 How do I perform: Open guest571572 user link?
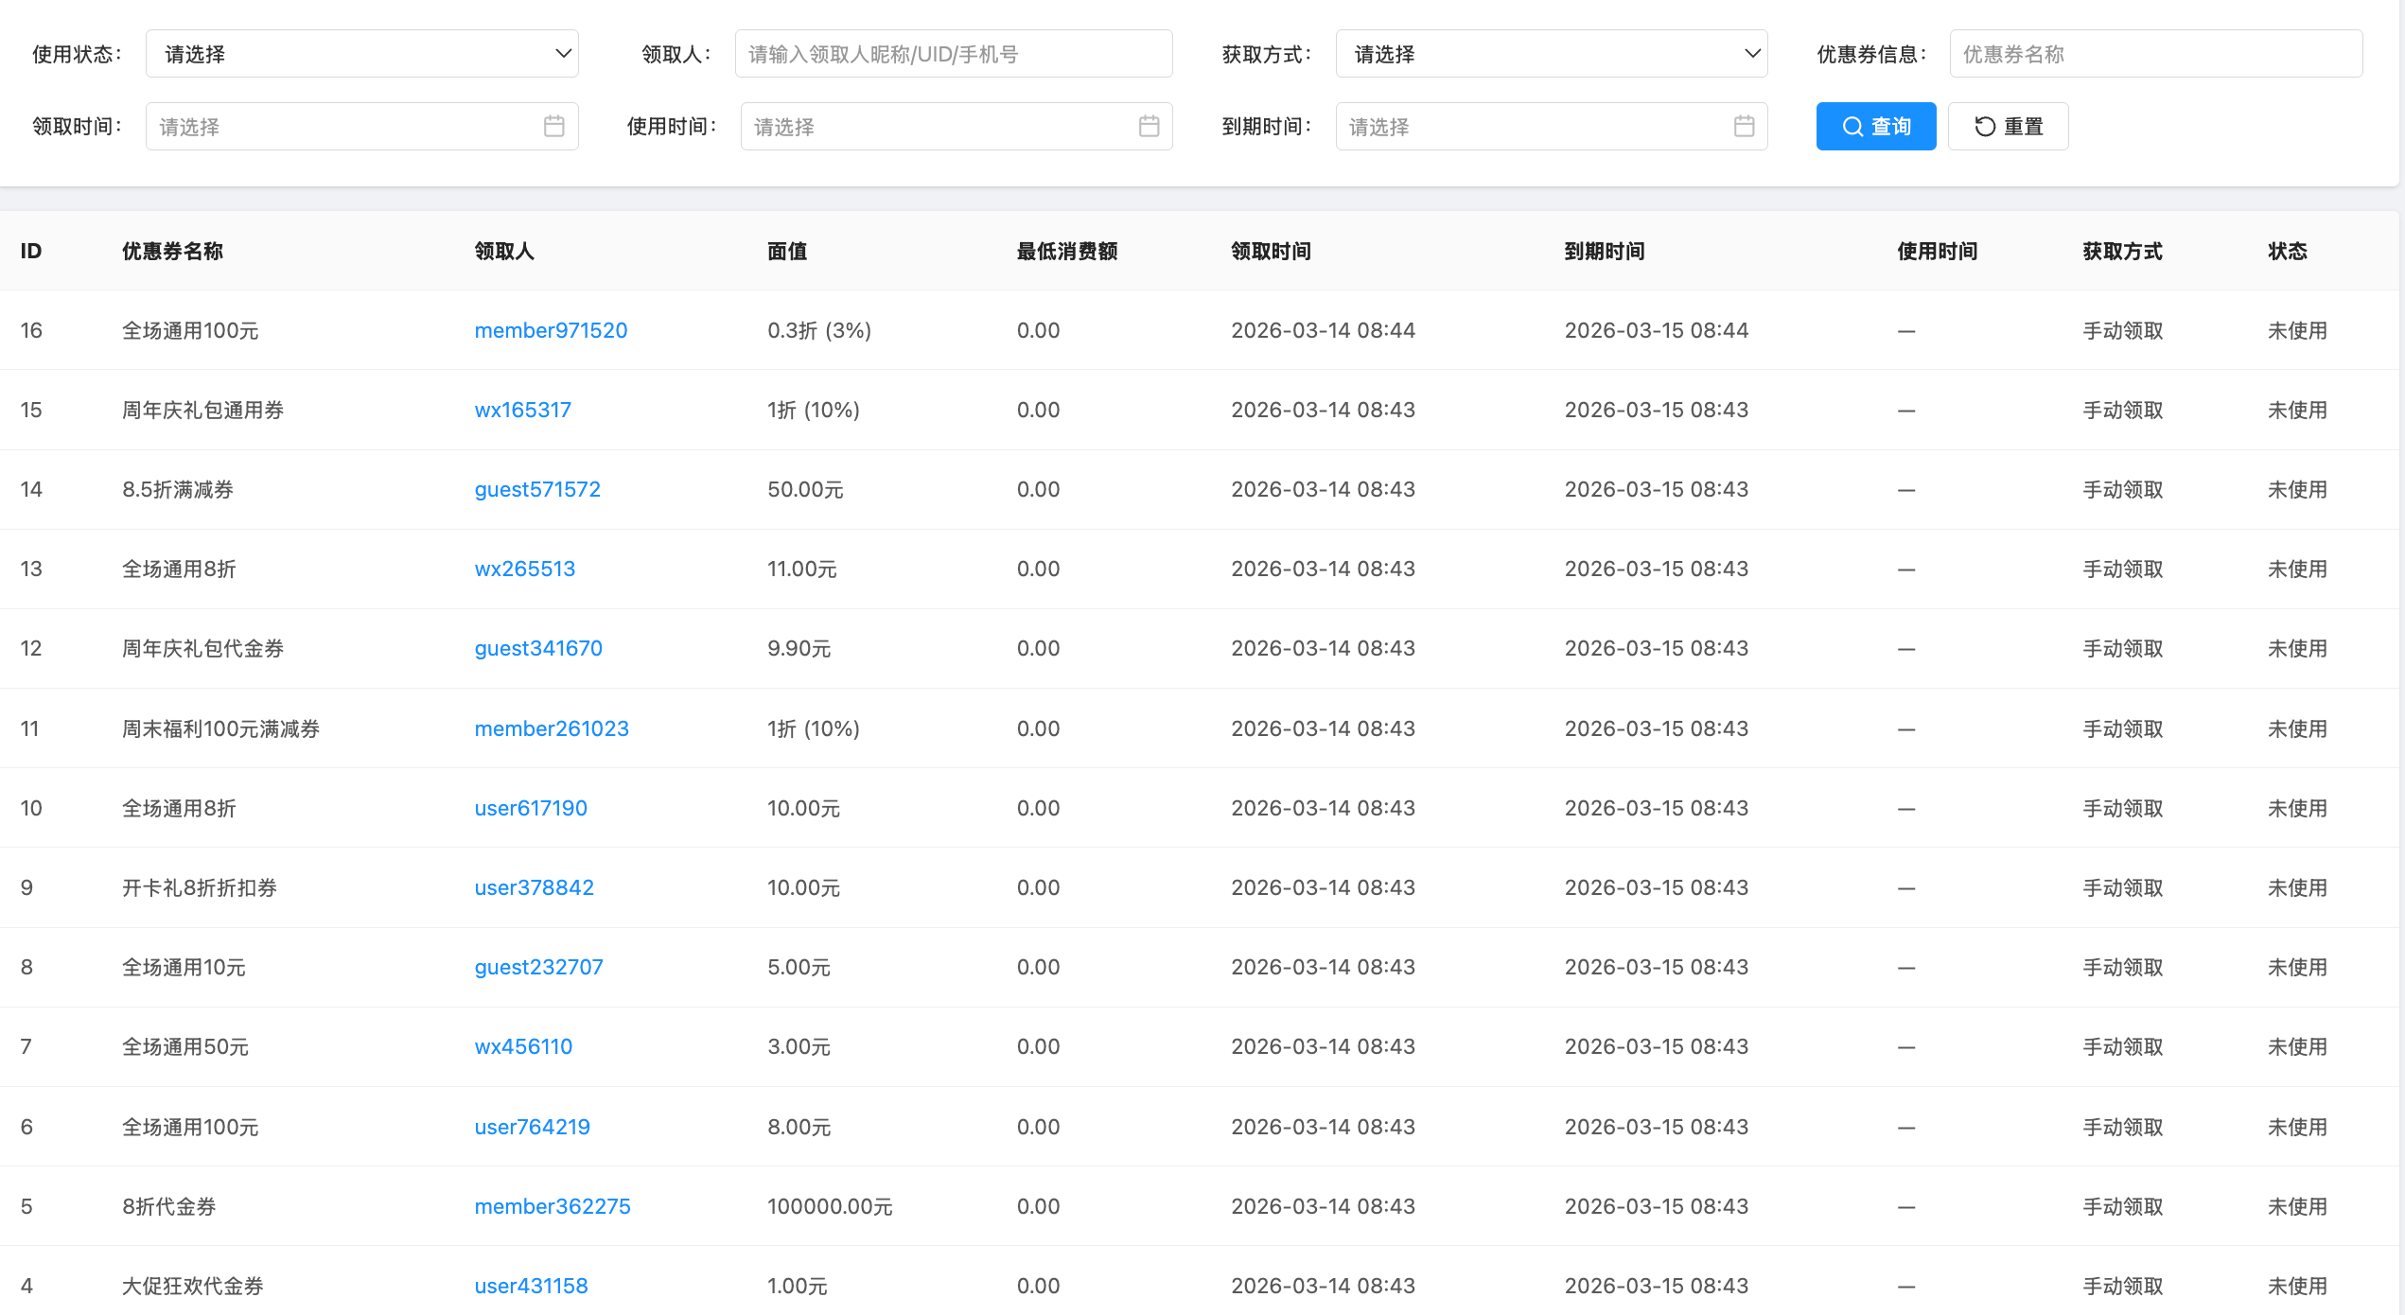(x=537, y=489)
